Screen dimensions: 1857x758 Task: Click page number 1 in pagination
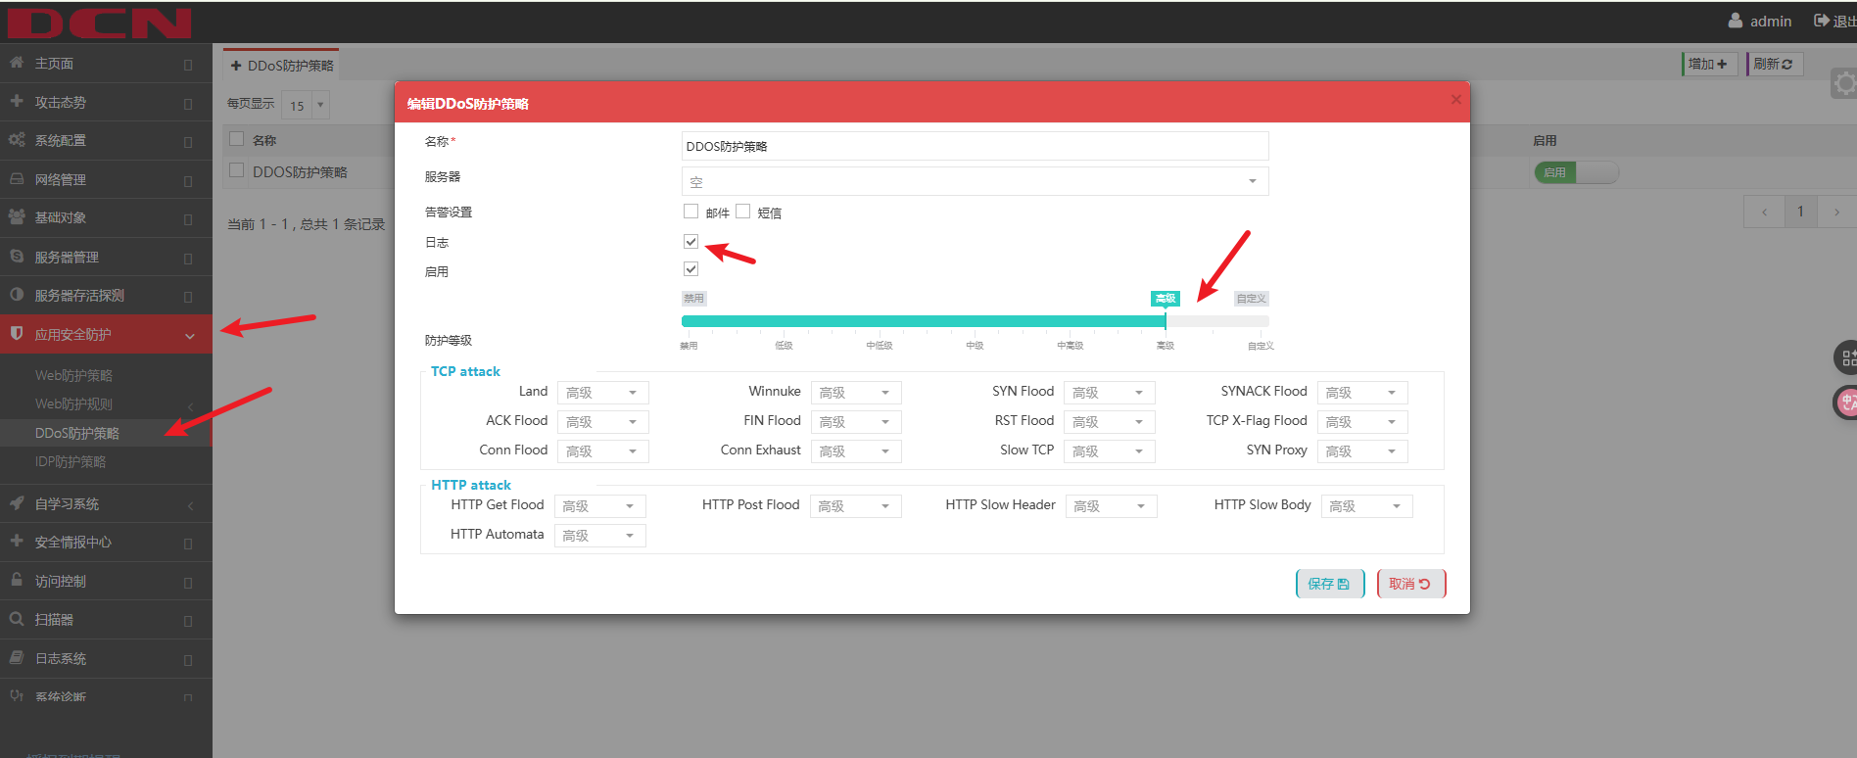(1800, 212)
